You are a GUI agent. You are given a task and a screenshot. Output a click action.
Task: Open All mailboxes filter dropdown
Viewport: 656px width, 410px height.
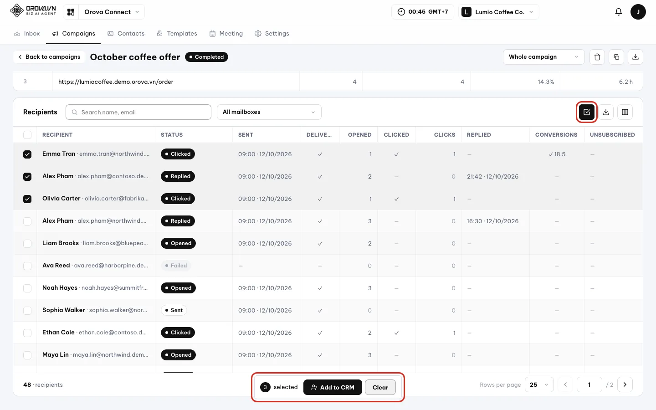[x=269, y=112]
